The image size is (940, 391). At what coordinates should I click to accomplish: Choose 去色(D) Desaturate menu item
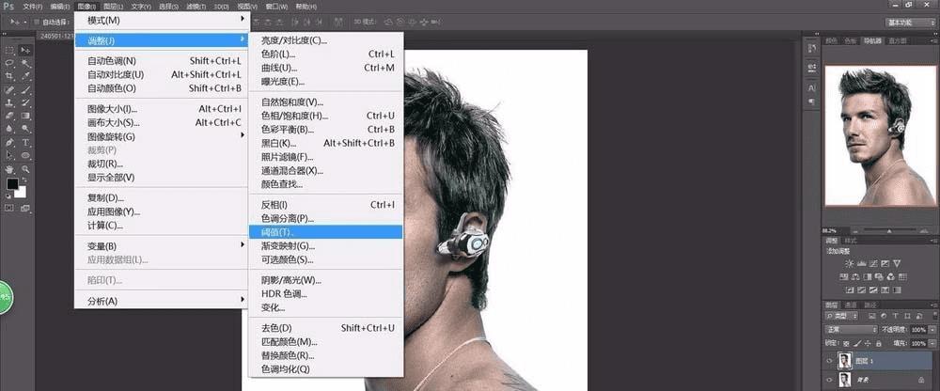(x=325, y=328)
